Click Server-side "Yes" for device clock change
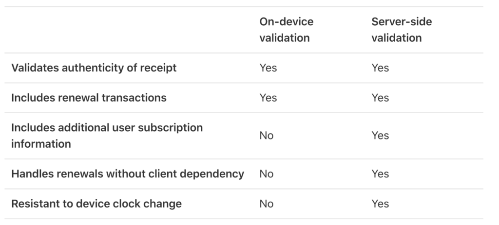 (380, 204)
